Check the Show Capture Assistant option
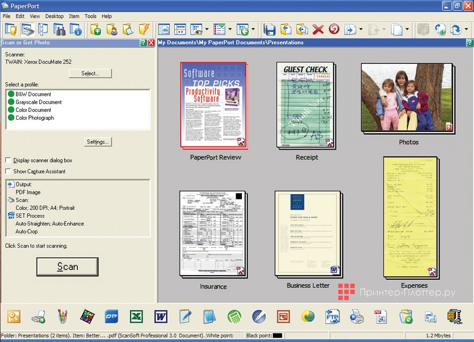 tap(8, 171)
